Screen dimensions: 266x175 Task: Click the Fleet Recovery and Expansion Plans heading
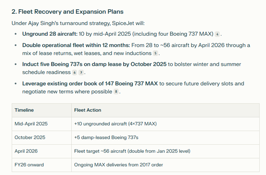[x=67, y=11]
